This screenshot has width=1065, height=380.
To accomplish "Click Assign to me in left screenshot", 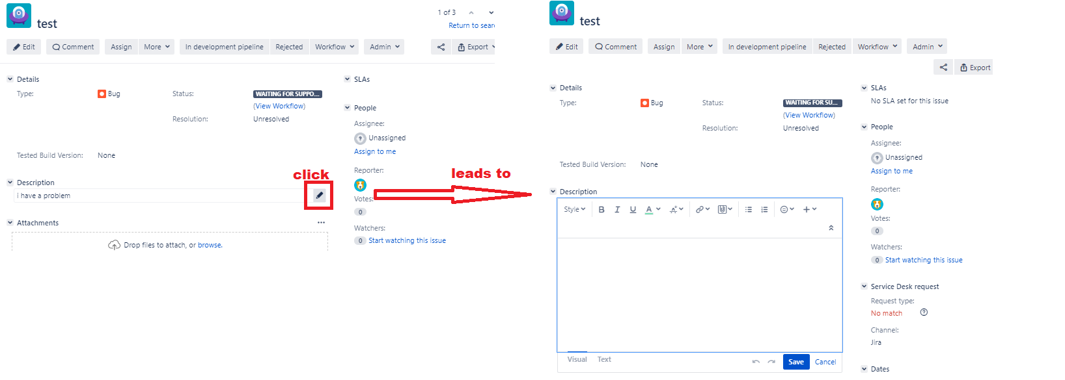I will click(x=375, y=151).
